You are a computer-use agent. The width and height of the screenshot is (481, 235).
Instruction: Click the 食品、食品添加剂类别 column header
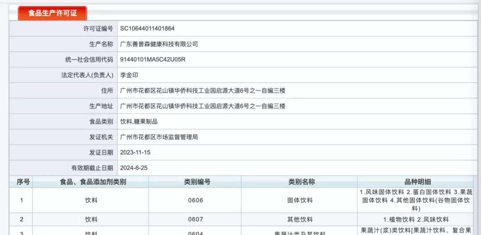pyautogui.click(x=91, y=182)
